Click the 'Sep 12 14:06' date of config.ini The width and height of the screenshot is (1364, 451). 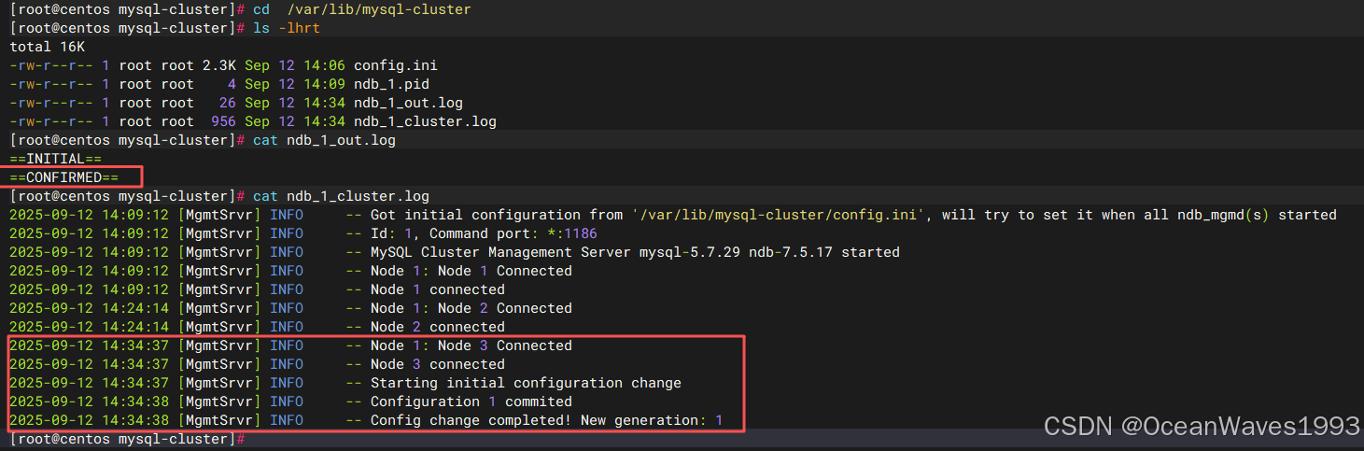(295, 65)
